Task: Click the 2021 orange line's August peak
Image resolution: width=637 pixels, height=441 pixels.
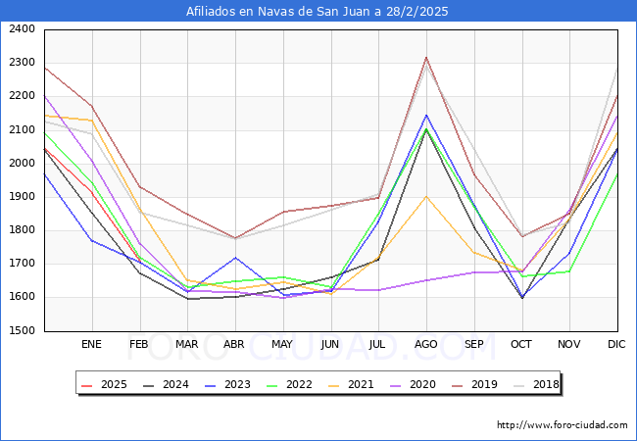Action: point(426,197)
